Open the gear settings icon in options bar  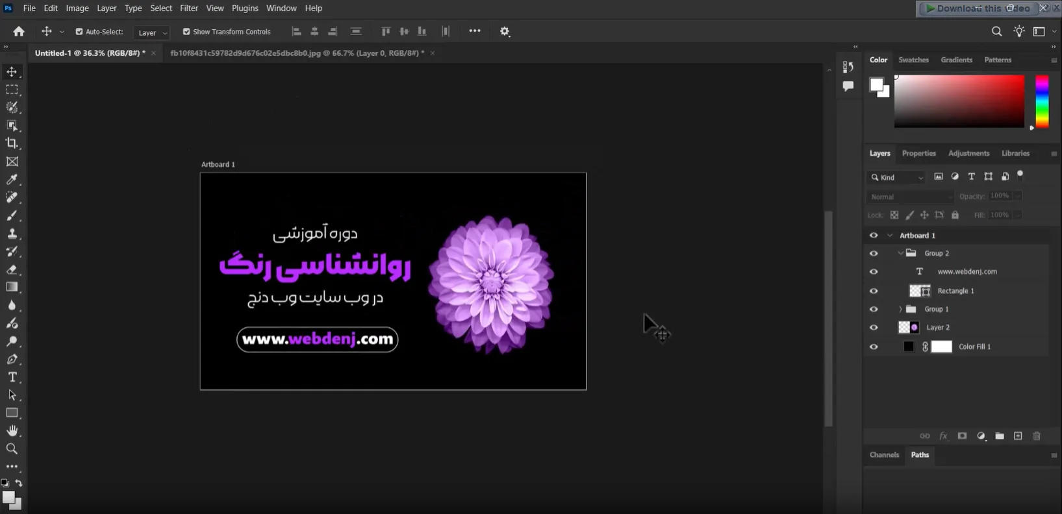(505, 31)
